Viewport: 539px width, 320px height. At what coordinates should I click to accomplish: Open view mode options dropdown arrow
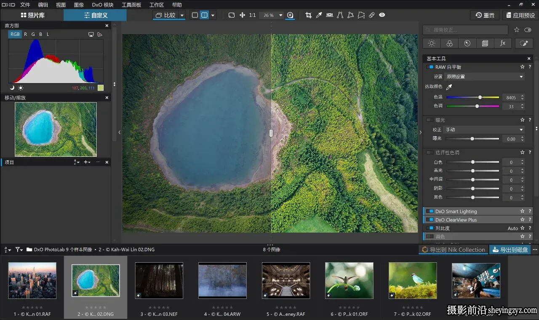tap(213, 15)
